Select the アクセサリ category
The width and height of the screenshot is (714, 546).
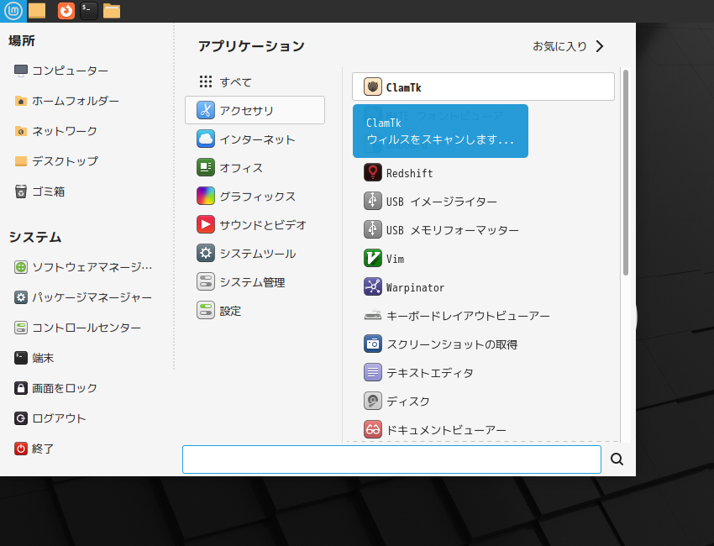click(x=255, y=110)
